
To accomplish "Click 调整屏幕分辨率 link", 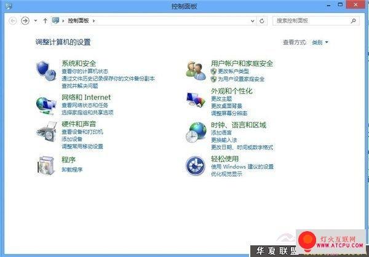I will (x=229, y=114).
